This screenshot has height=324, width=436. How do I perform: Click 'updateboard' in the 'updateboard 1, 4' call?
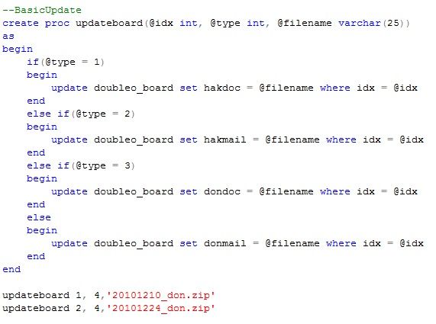pos(36,295)
